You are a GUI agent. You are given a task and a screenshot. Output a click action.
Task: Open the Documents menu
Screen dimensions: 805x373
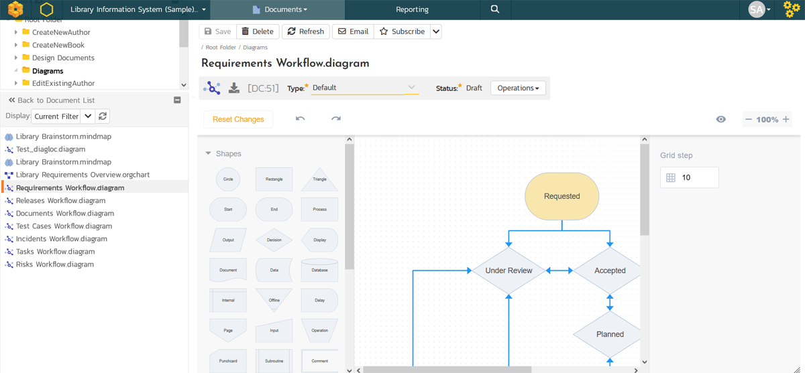(x=280, y=9)
